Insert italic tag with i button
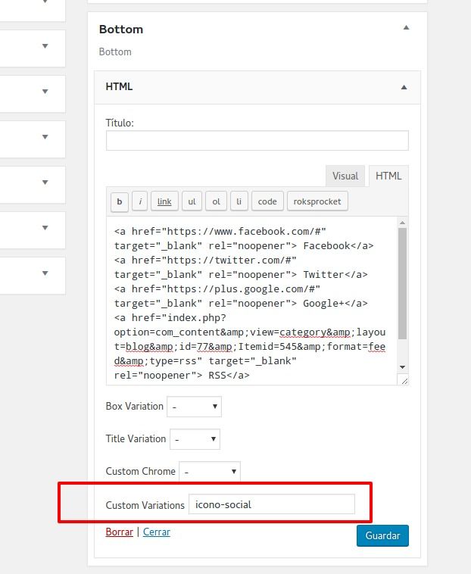This screenshot has width=471, height=574. (140, 201)
